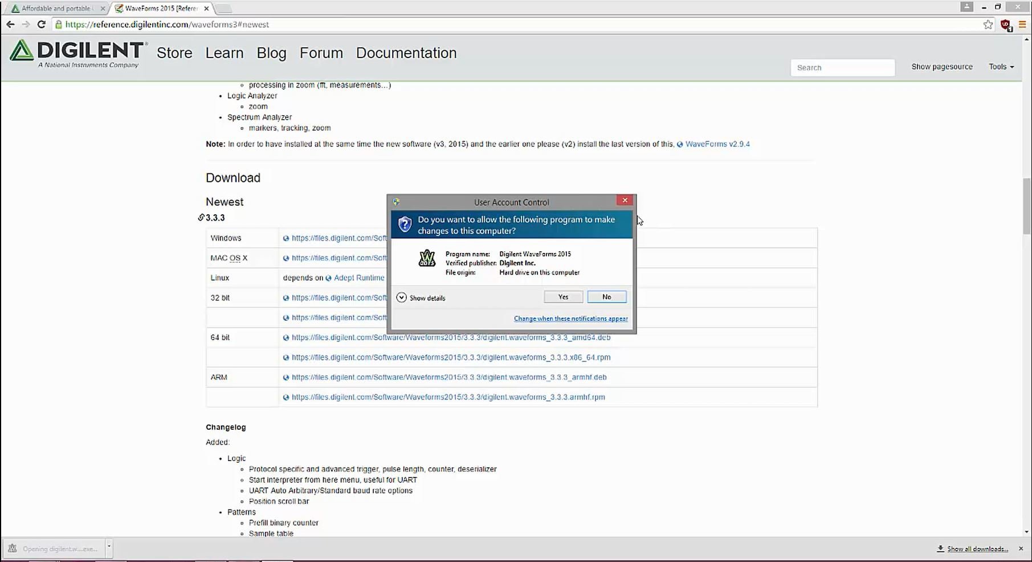Click Show pagesource link
Screen dimensions: 1032x562
(x=942, y=67)
